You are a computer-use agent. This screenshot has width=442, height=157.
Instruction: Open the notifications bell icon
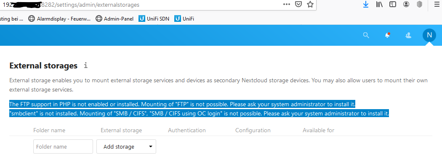click(x=387, y=35)
